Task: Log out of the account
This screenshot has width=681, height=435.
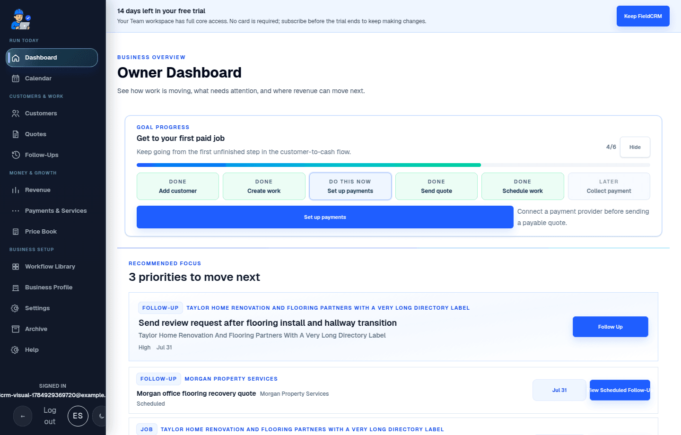Action: 50,416
